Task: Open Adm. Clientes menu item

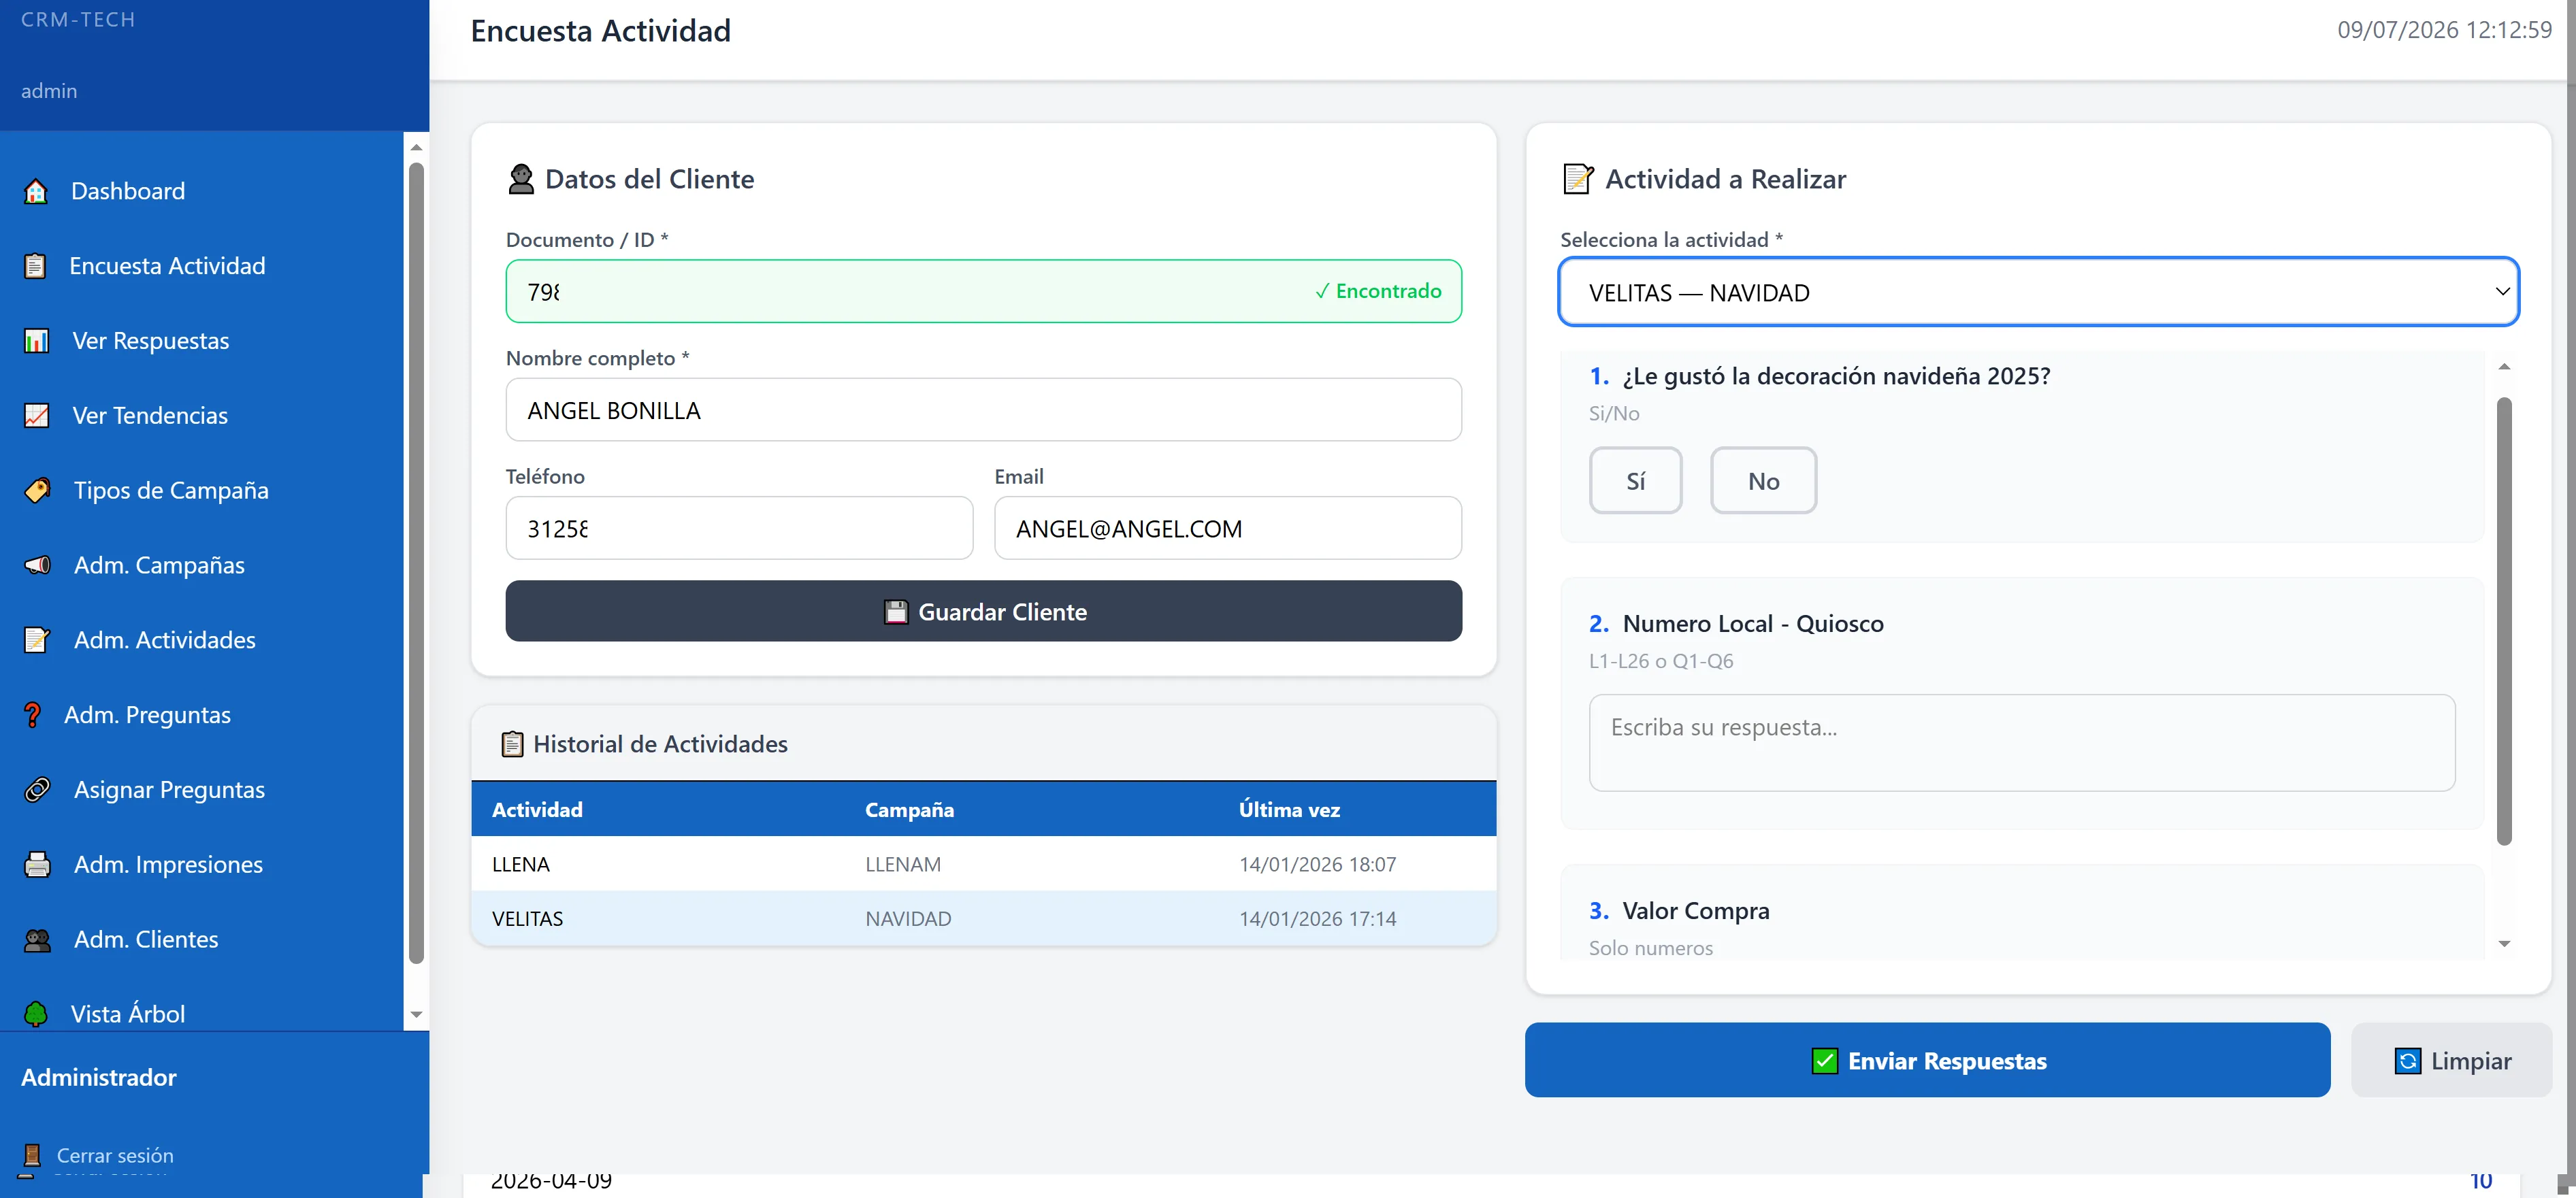Action: 146,939
